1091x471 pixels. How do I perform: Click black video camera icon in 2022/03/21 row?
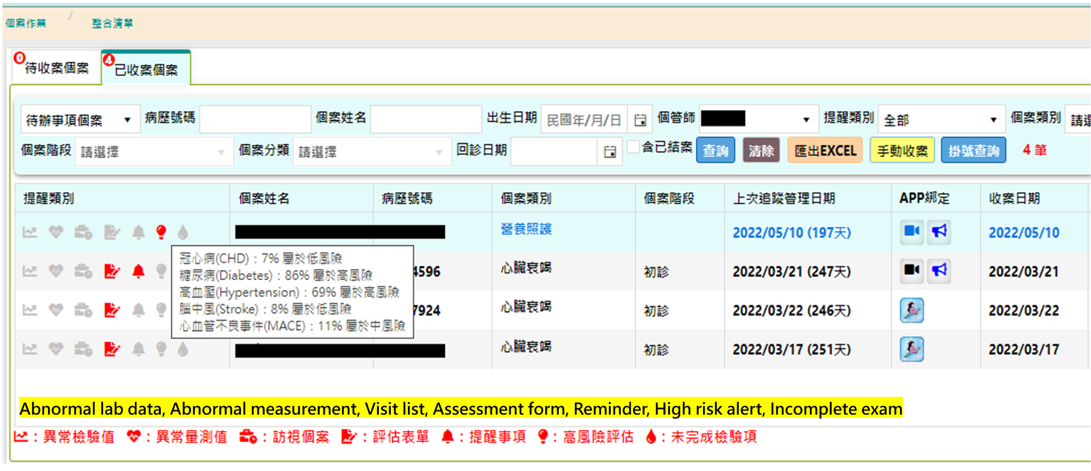[912, 270]
